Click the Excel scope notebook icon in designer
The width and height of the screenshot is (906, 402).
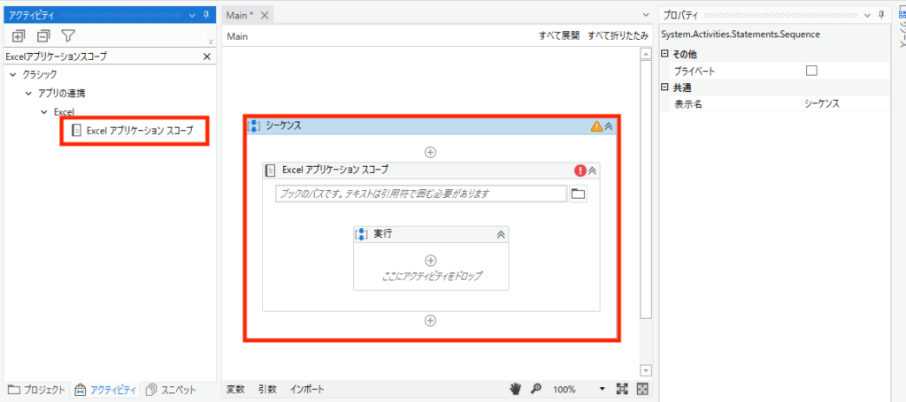click(271, 171)
